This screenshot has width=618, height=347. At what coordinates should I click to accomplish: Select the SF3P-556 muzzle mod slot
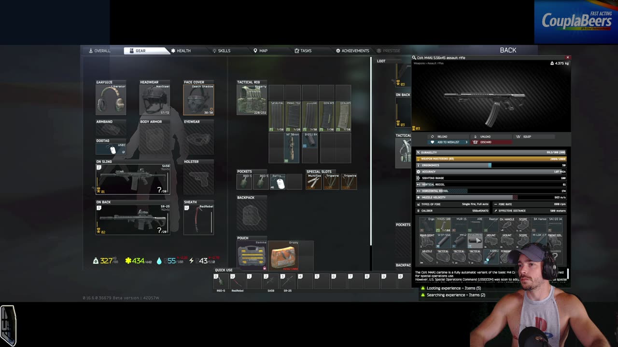443,241
